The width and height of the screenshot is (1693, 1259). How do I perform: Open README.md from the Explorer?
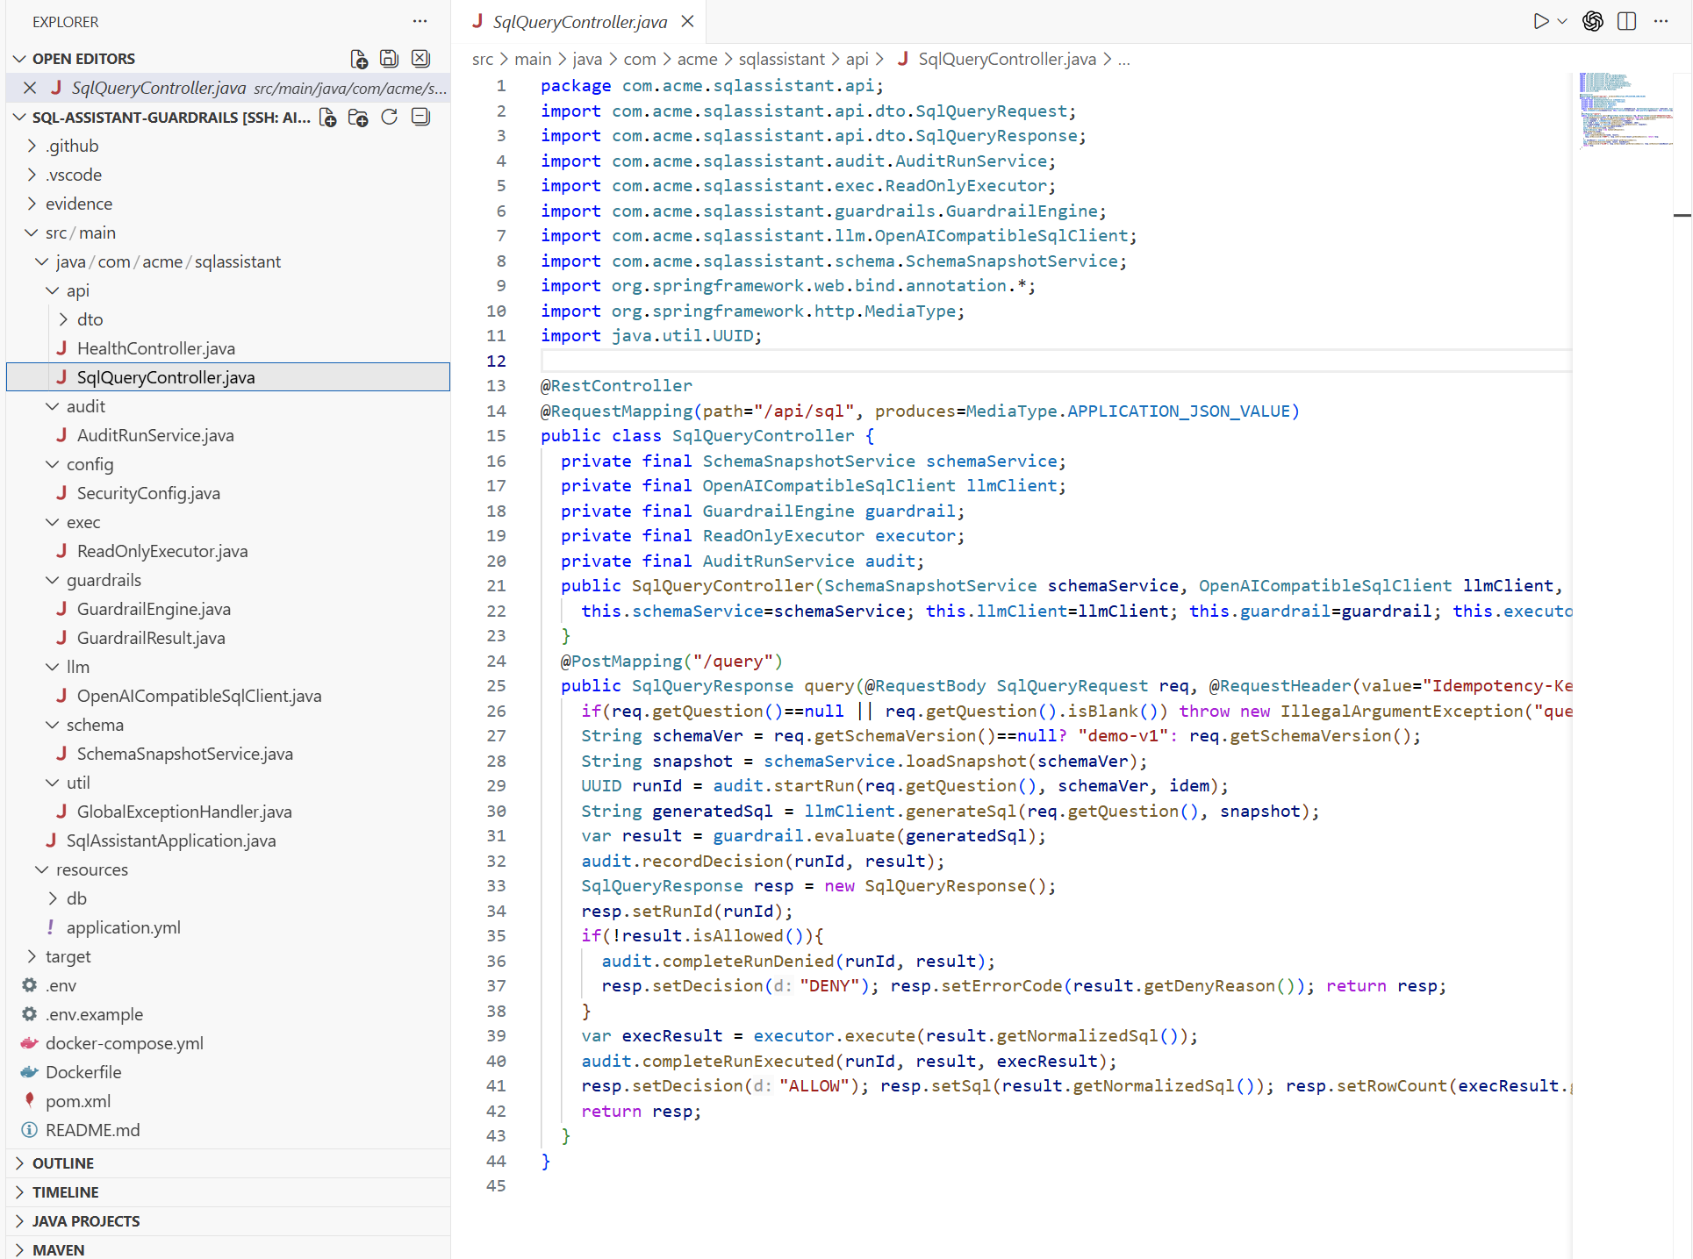point(92,1130)
